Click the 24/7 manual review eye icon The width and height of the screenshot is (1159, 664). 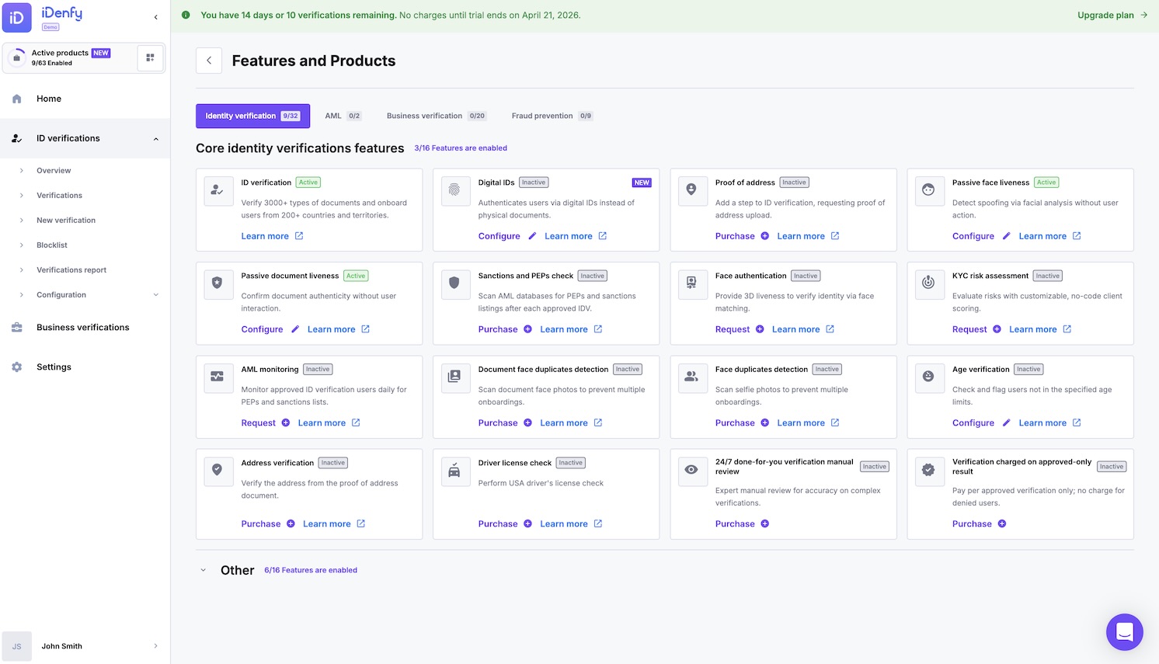691,471
